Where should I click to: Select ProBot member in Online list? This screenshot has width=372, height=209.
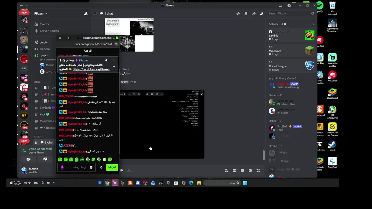(291, 128)
